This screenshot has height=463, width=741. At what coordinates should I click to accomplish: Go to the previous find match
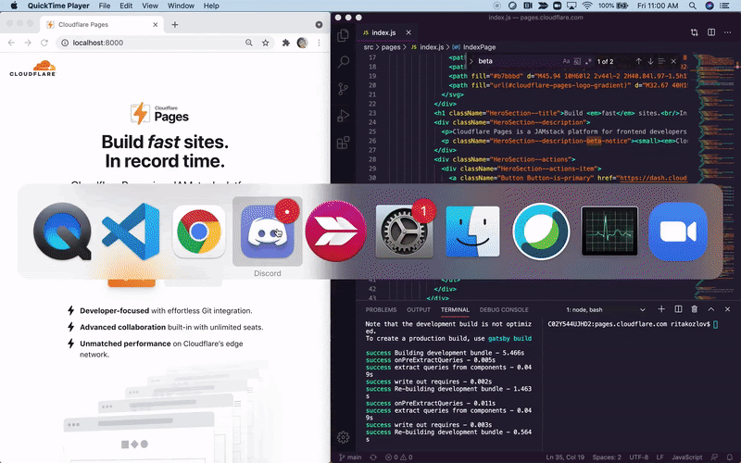point(638,61)
